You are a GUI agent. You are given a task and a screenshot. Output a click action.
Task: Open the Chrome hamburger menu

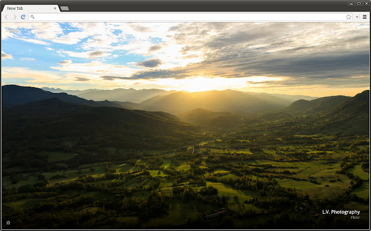(x=365, y=17)
